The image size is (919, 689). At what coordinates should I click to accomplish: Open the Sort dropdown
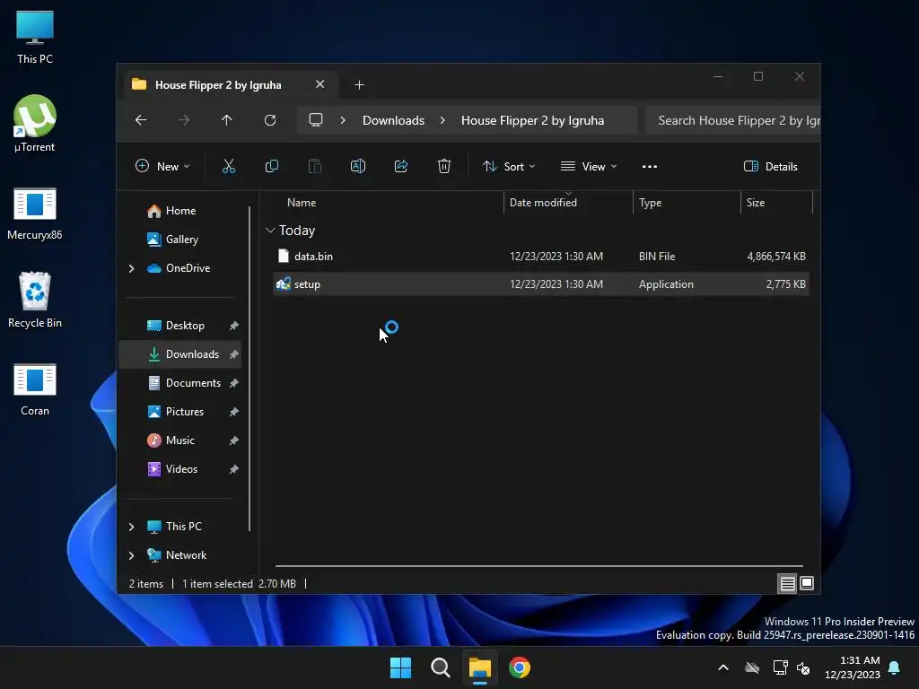[x=509, y=166]
